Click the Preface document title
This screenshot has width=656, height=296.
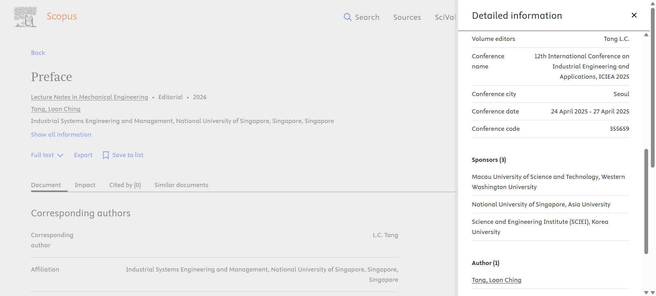(52, 77)
